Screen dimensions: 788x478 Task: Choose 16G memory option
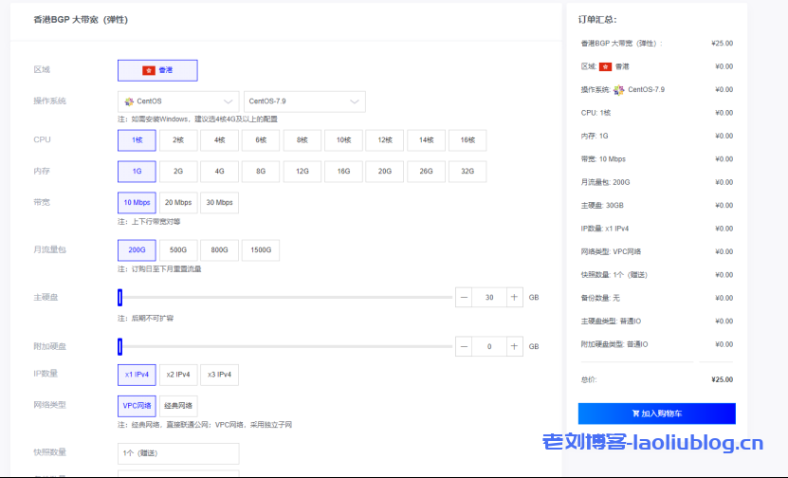343,172
